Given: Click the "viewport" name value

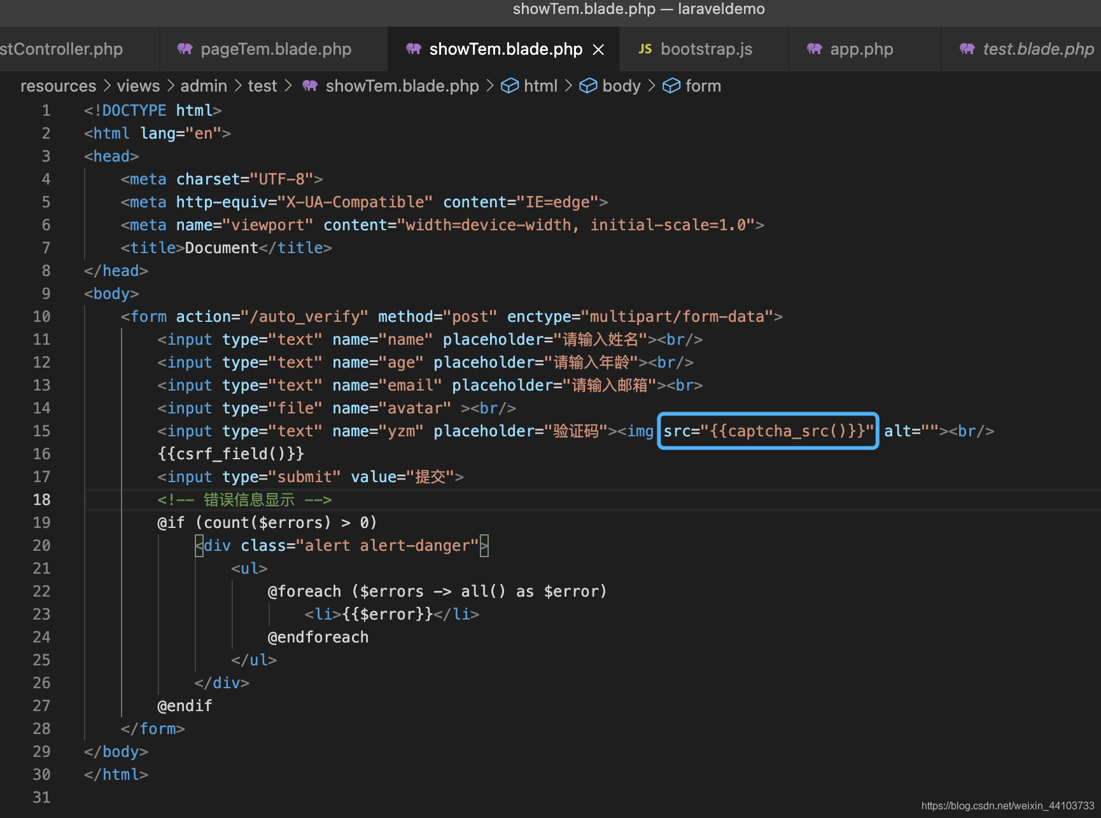Looking at the screenshot, I should 268,225.
